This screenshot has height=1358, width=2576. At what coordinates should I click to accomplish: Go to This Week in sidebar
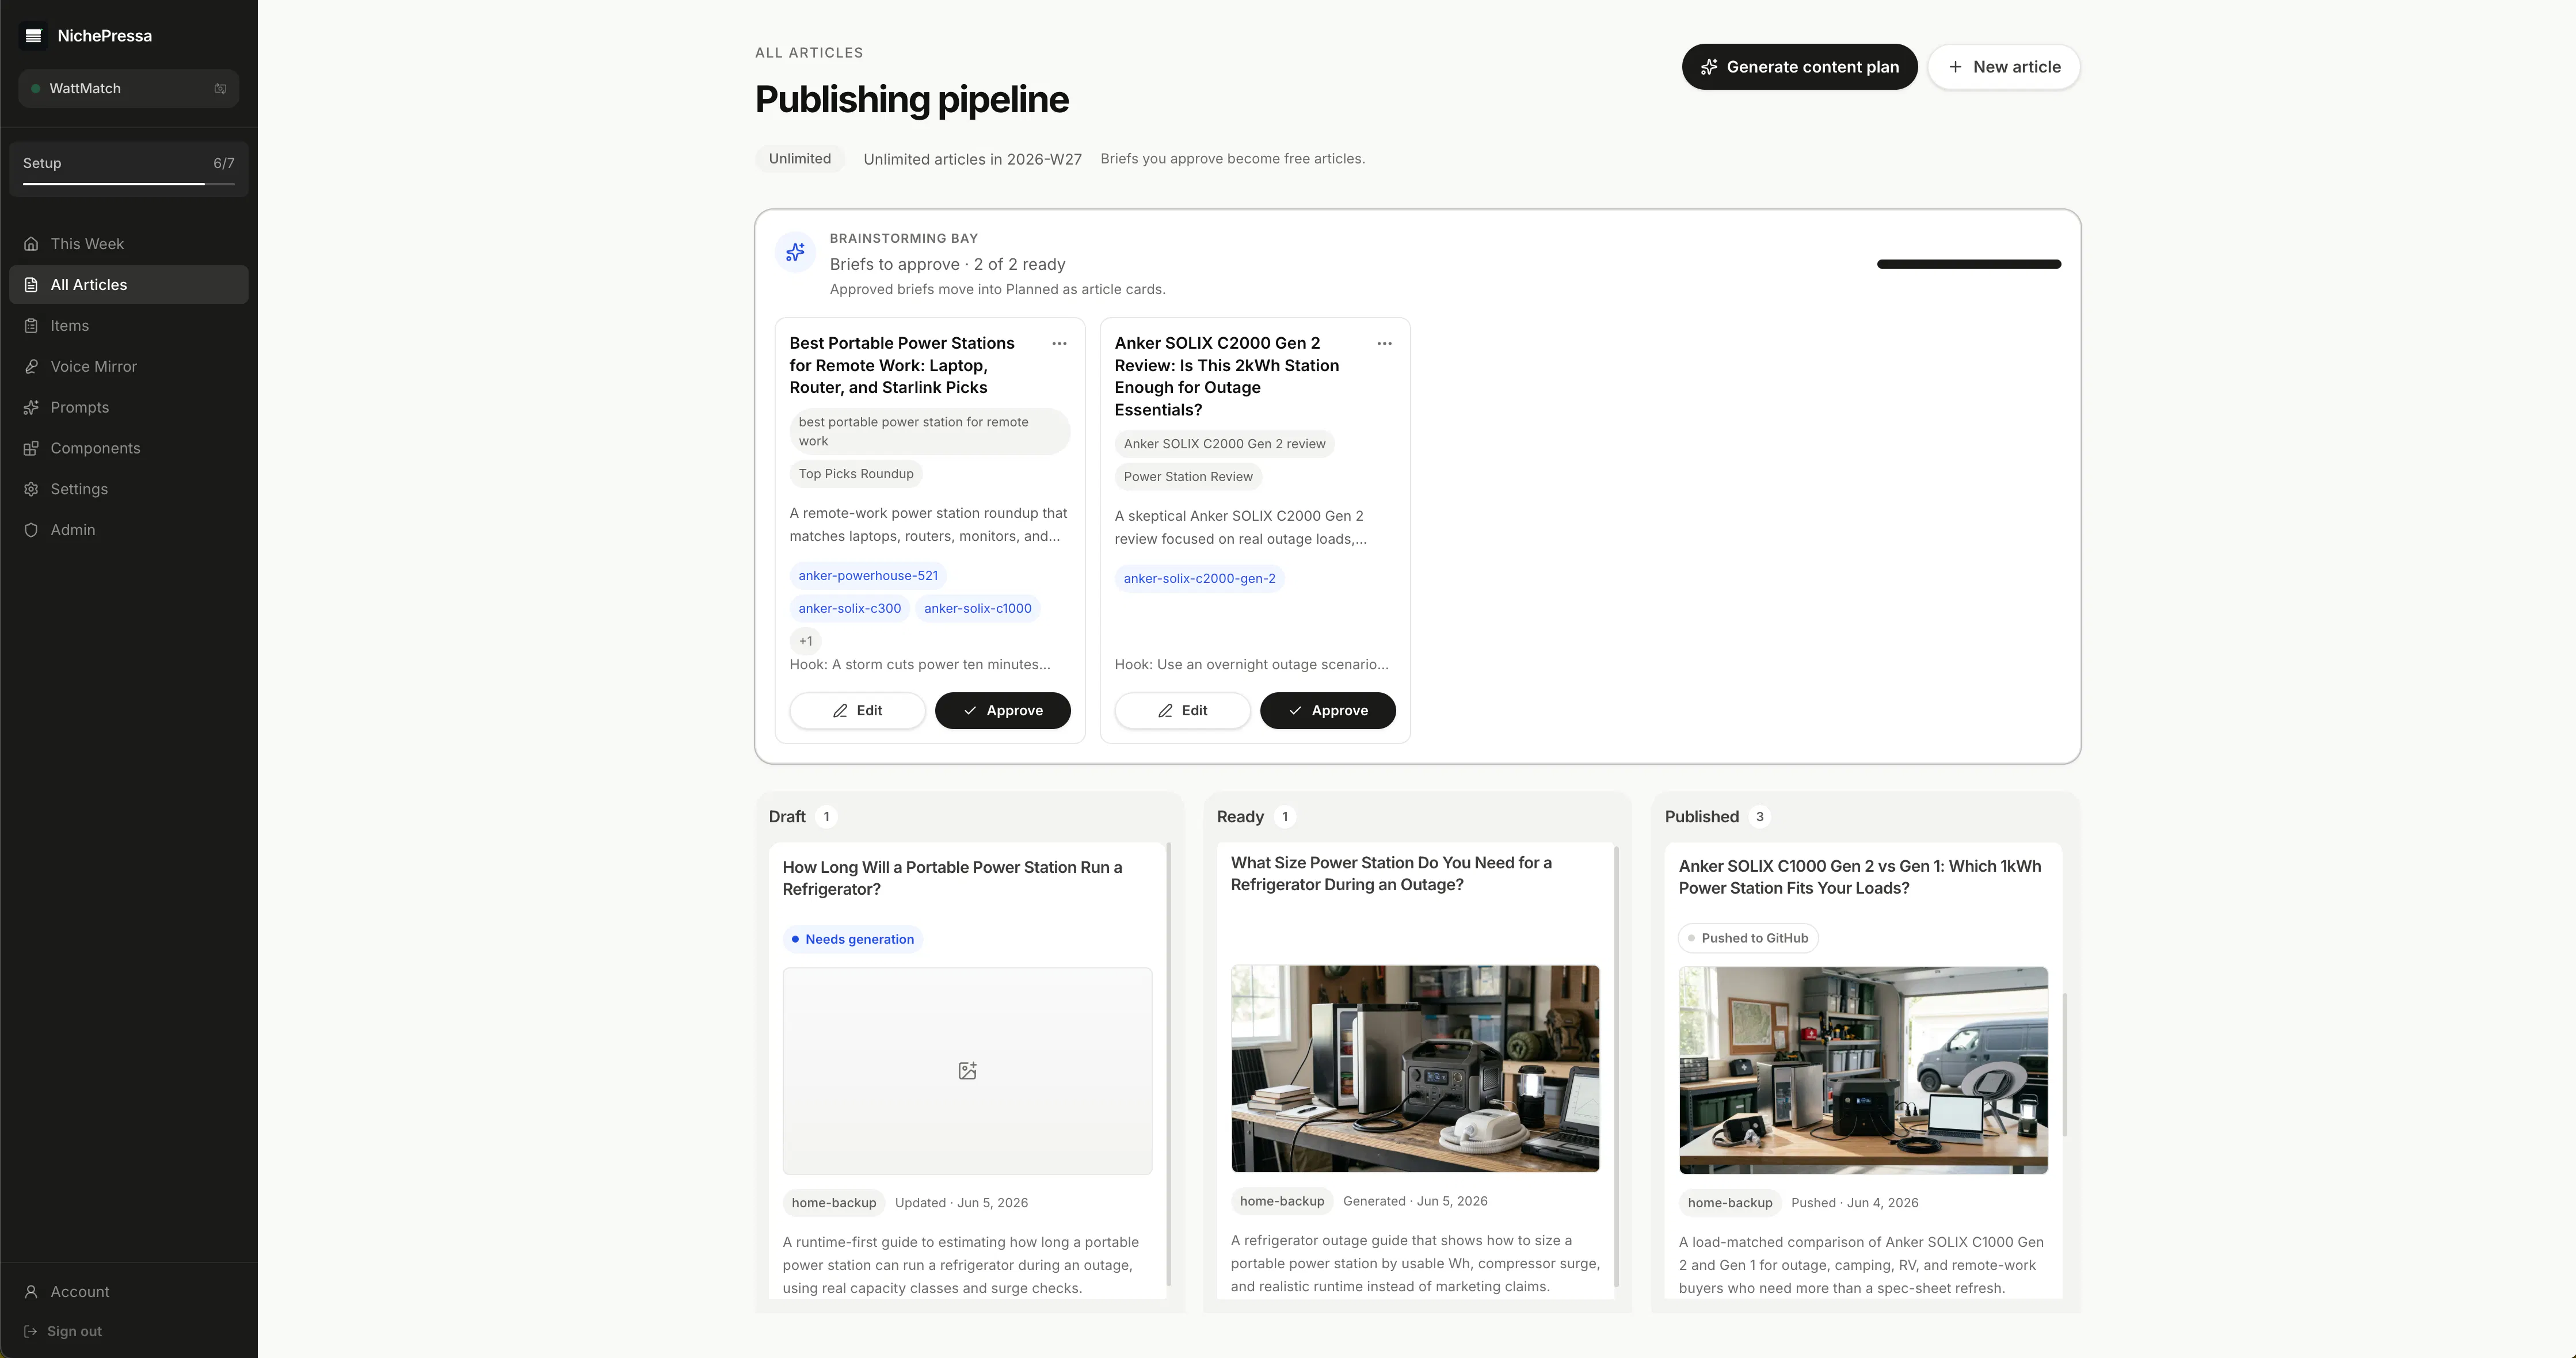pos(128,244)
